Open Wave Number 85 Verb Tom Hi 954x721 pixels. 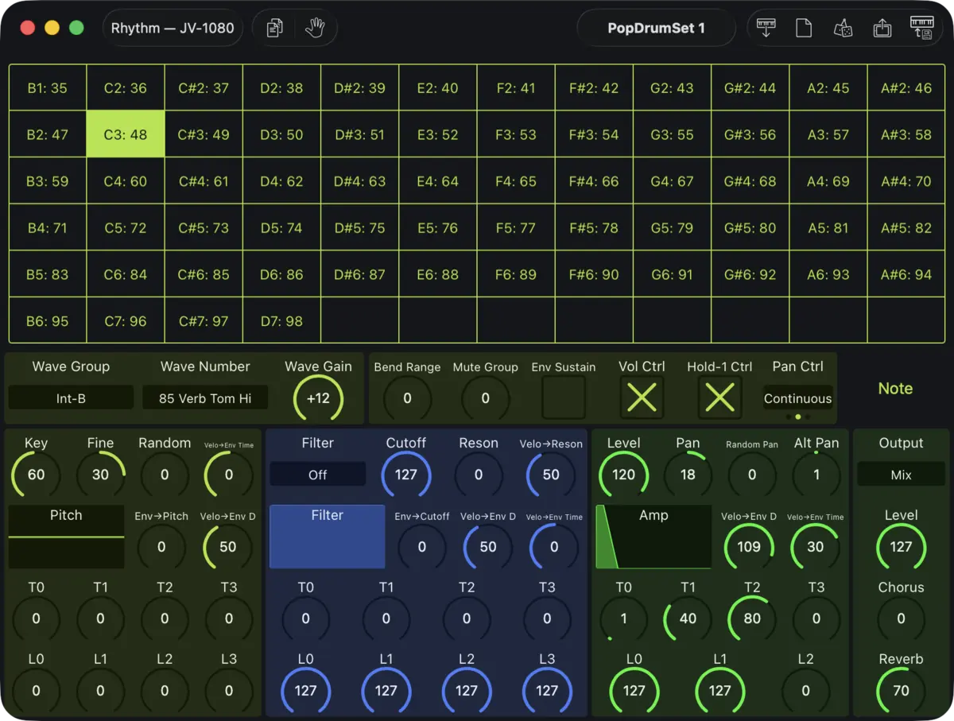coord(205,398)
